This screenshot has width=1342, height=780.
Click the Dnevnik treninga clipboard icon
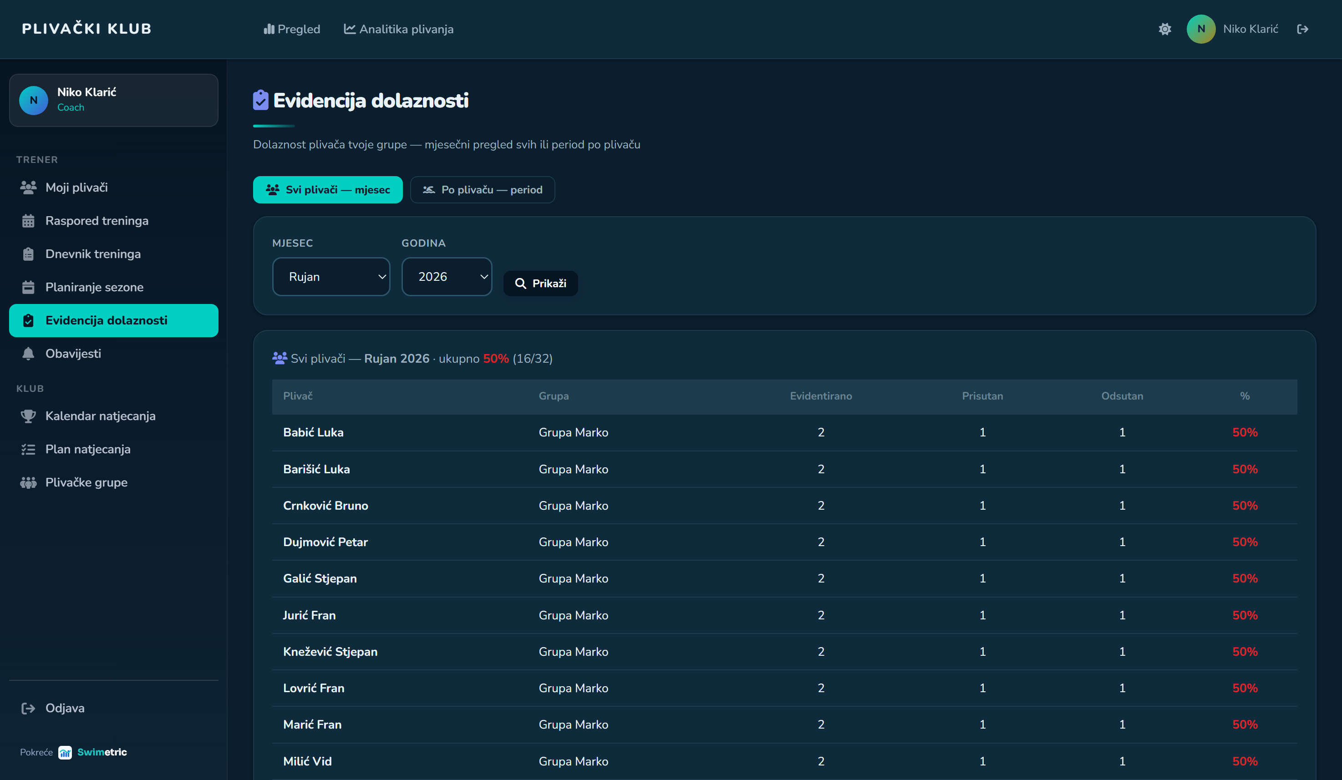[28, 254]
